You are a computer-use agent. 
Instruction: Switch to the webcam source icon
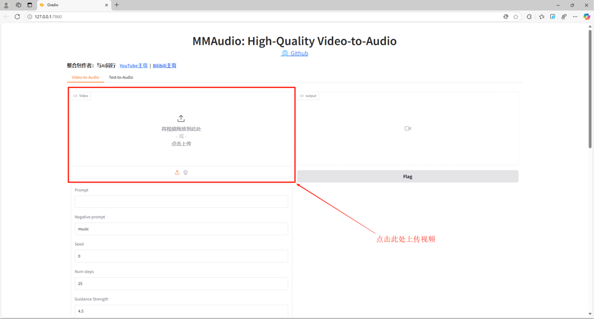coord(186,172)
